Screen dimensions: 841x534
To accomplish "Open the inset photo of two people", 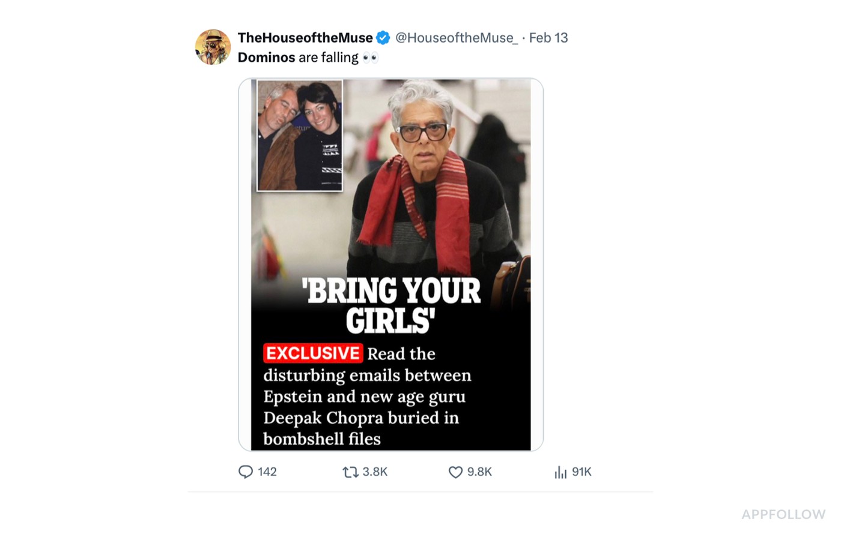I will pyautogui.click(x=300, y=136).
